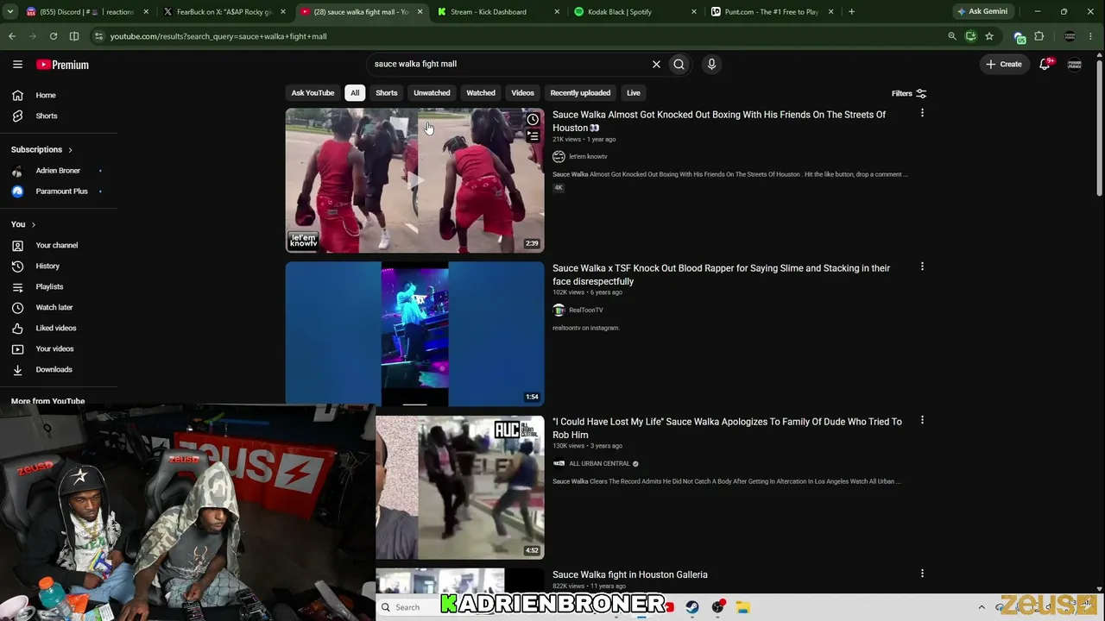The image size is (1105, 621).
Task: Start voice search with the microphone
Action: (711, 64)
